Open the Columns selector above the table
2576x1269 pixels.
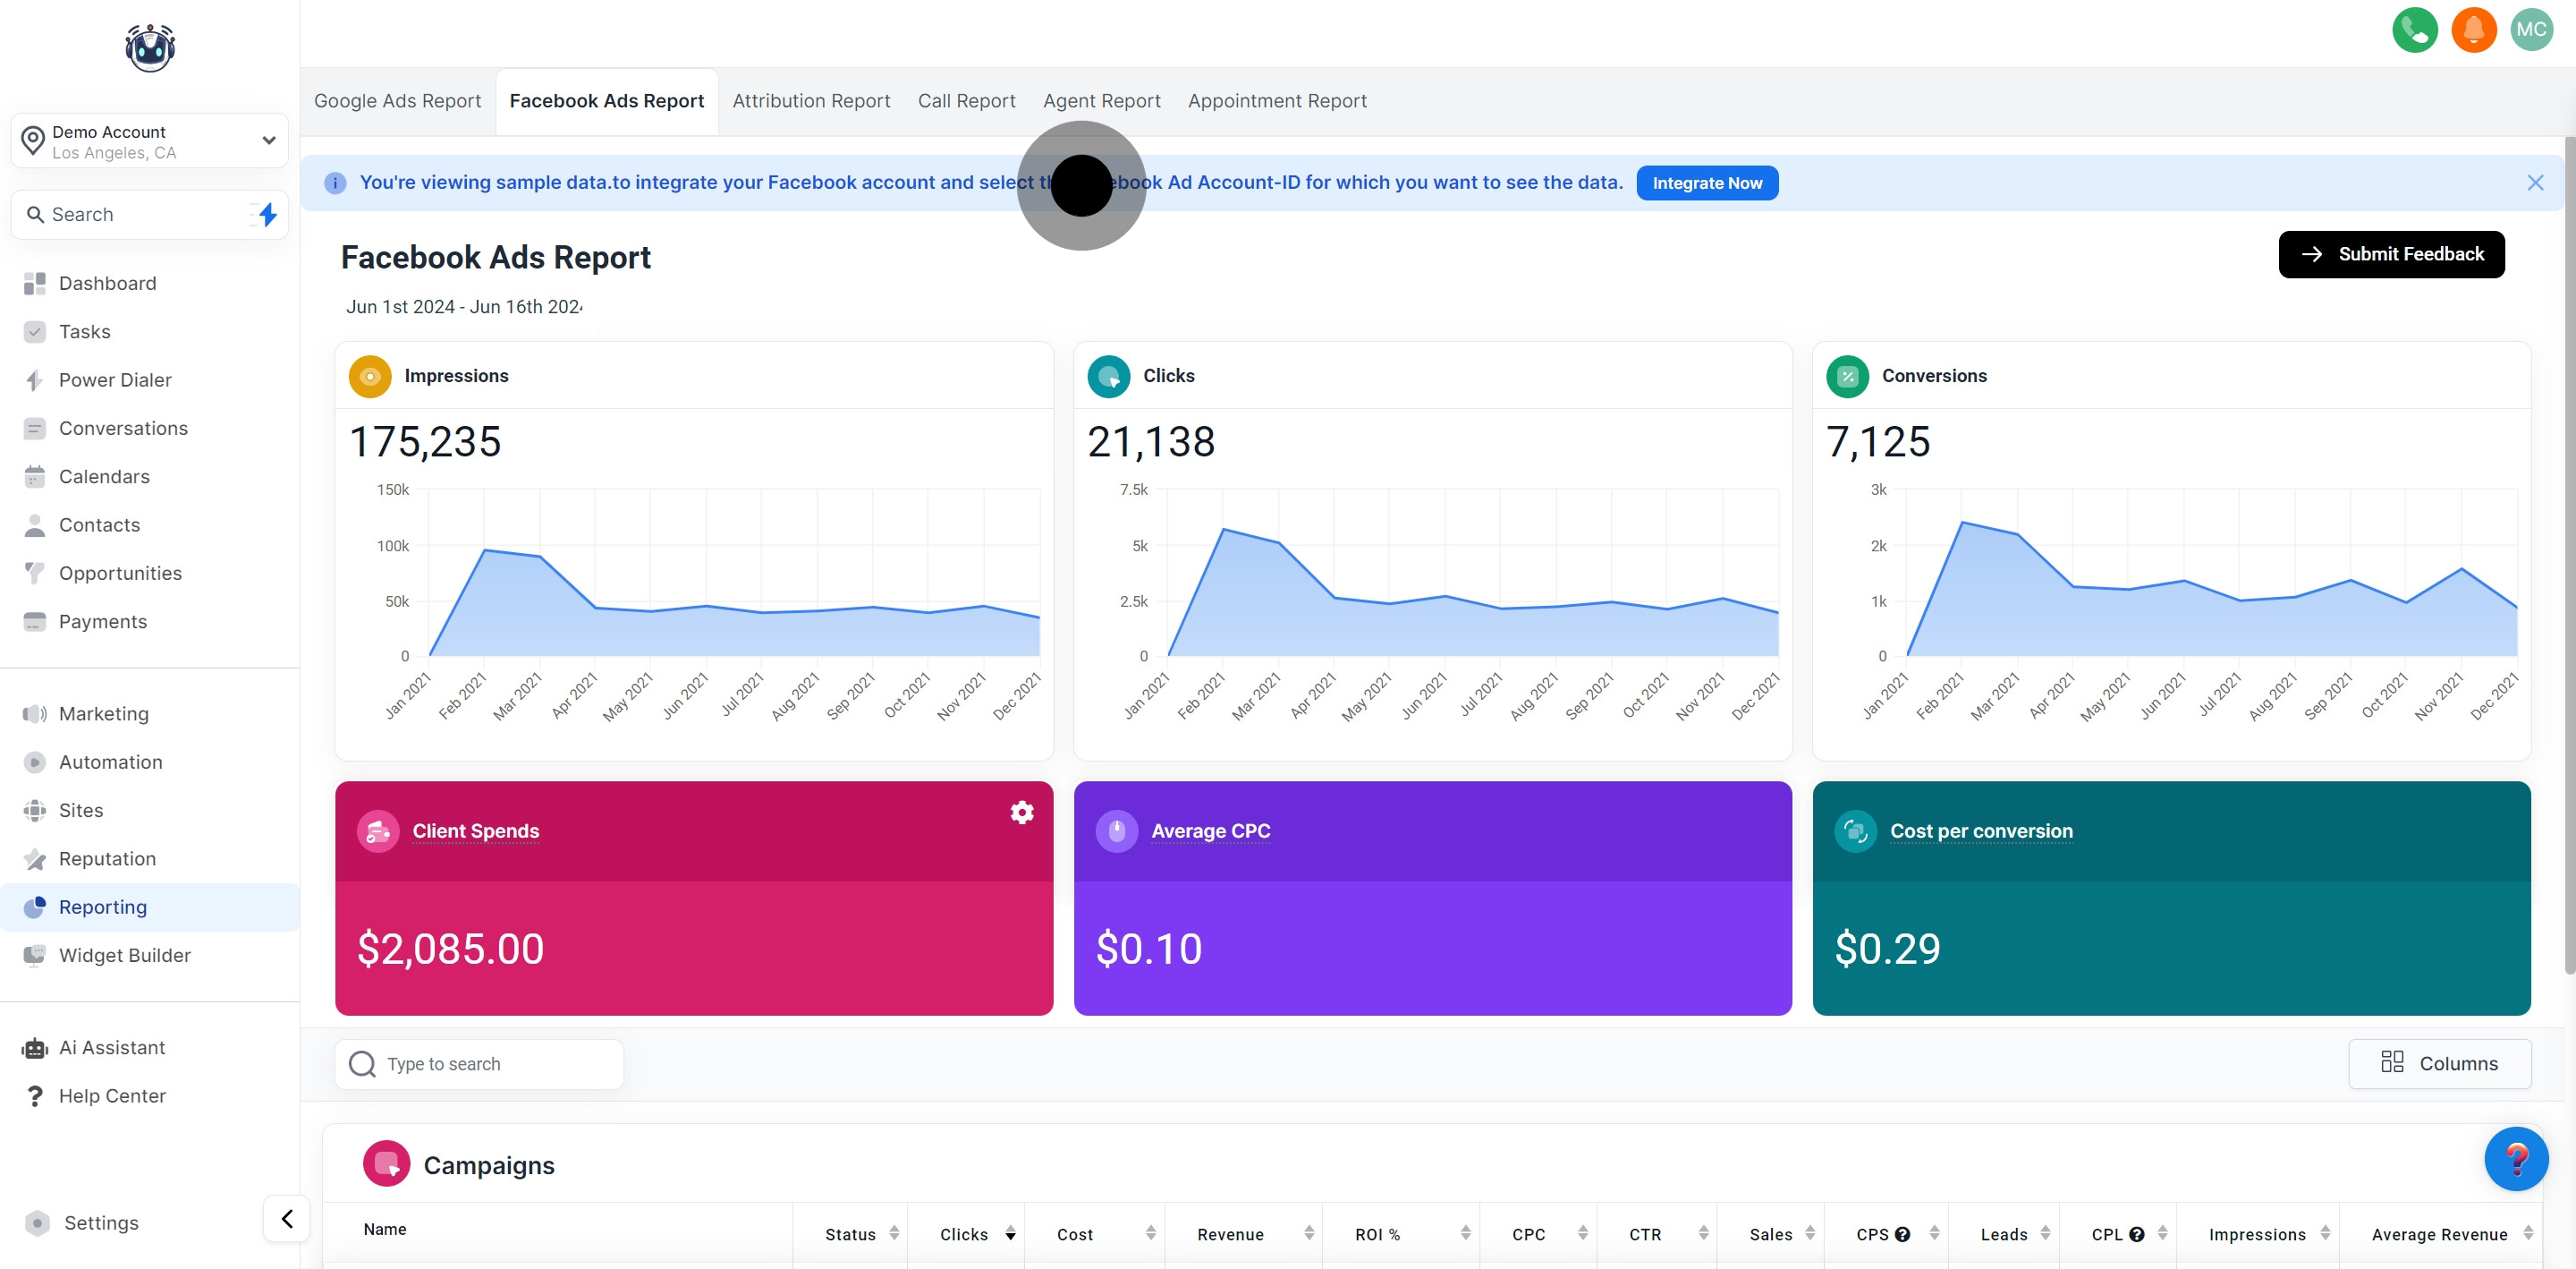[x=2441, y=1063]
